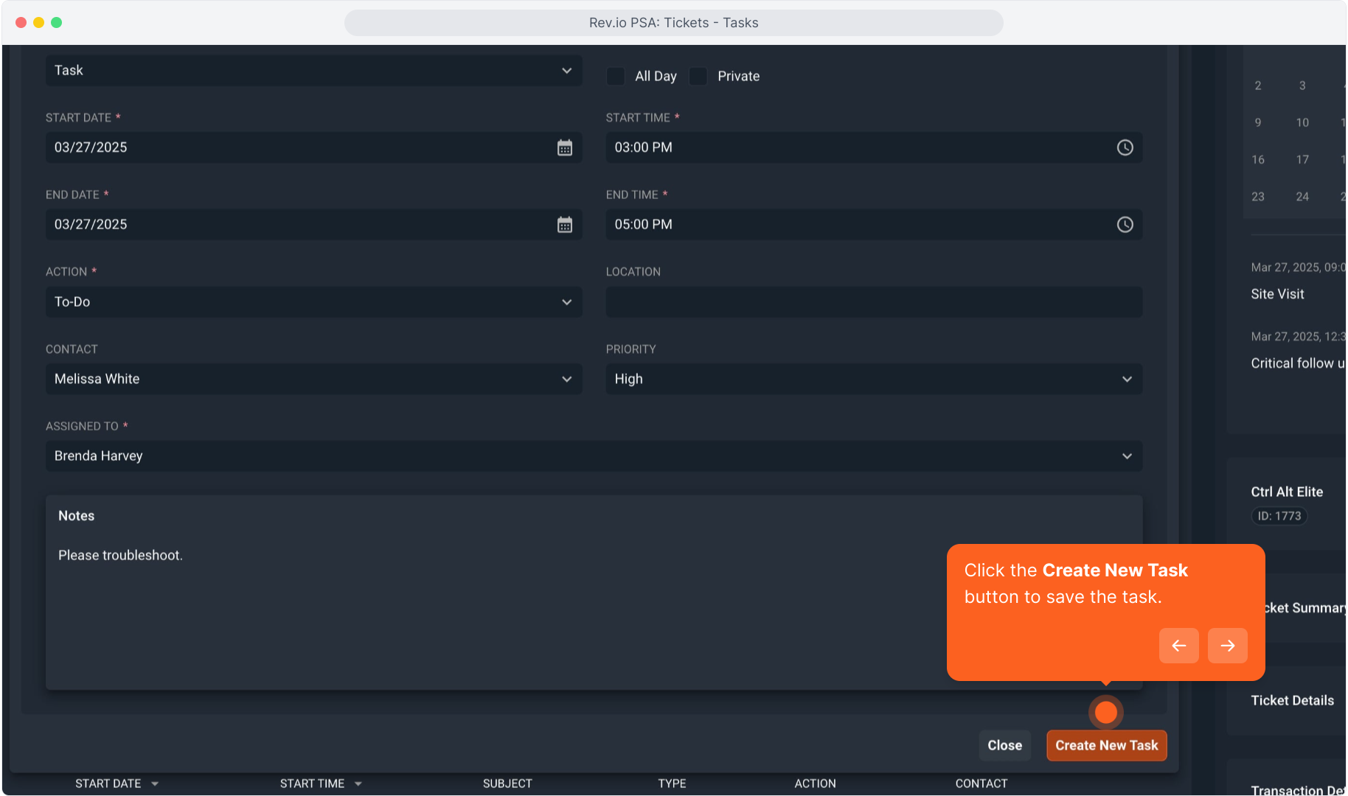Screen dimensions: 1348x796
Task: Enable the All Day checkbox
Action: pyautogui.click(x=616, y=77)
